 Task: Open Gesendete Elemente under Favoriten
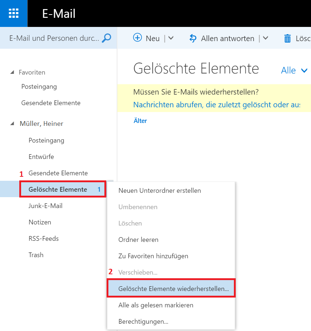[x=51, y=103]
